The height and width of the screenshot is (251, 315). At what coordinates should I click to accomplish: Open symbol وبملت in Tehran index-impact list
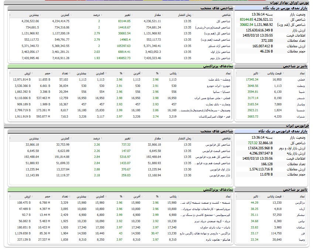tap(301, 86)
